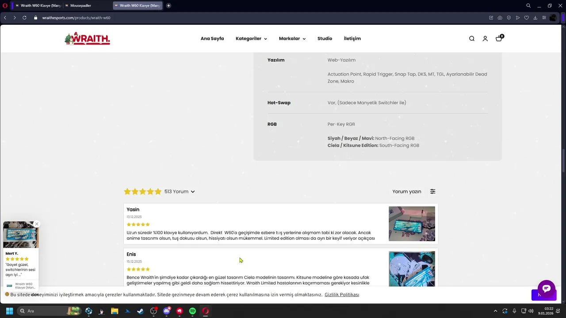Click the Wraith logo in the header
Screen dimensions: 566x318
pos(87,38)
